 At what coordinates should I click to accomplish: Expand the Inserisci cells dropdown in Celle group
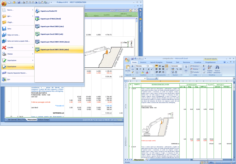click(200, 66)
